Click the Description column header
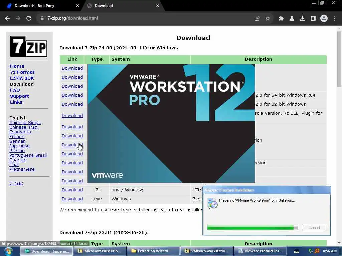 [259, 59]
